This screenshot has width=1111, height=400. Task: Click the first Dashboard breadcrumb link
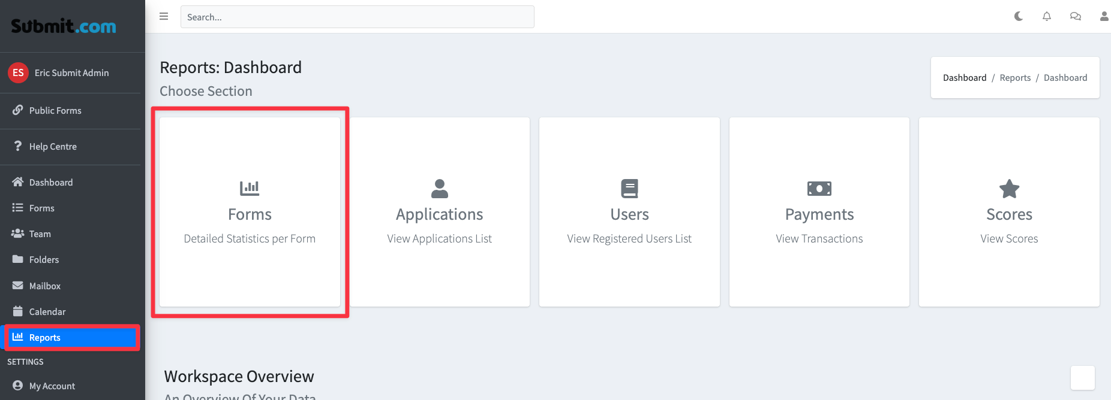[965, 78]
